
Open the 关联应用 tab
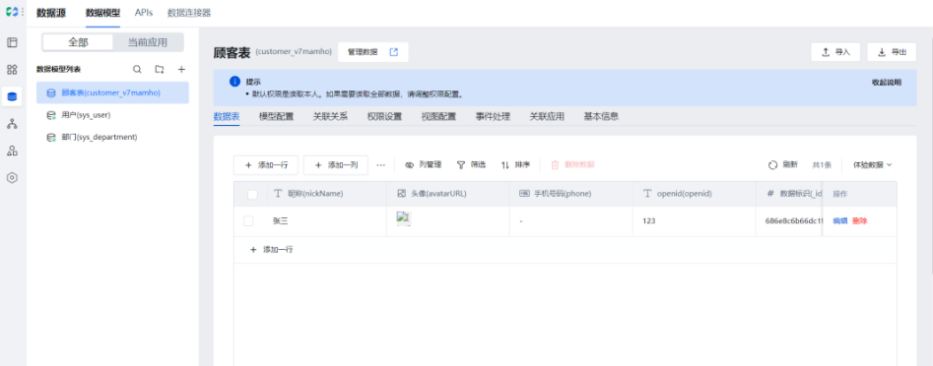pos(547,116)
